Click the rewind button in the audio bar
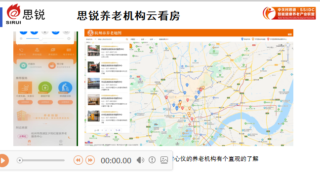Viewport: 320px width, 180px height. [78, 160]
